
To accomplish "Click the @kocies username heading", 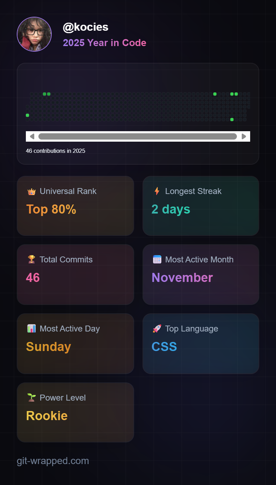I will (86, 27).
